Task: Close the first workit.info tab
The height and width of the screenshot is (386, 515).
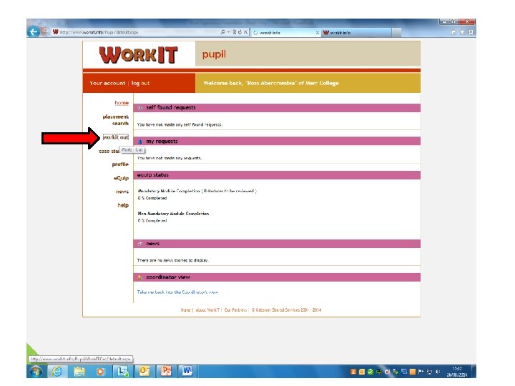Action: point(318,32)
